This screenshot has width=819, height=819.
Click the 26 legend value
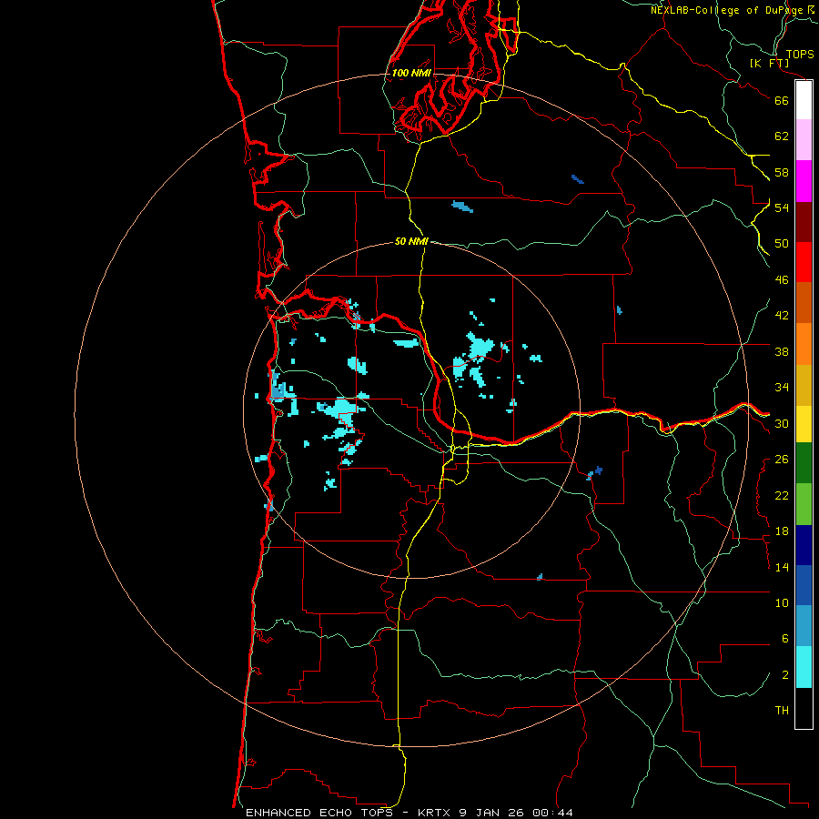(782, 460)
